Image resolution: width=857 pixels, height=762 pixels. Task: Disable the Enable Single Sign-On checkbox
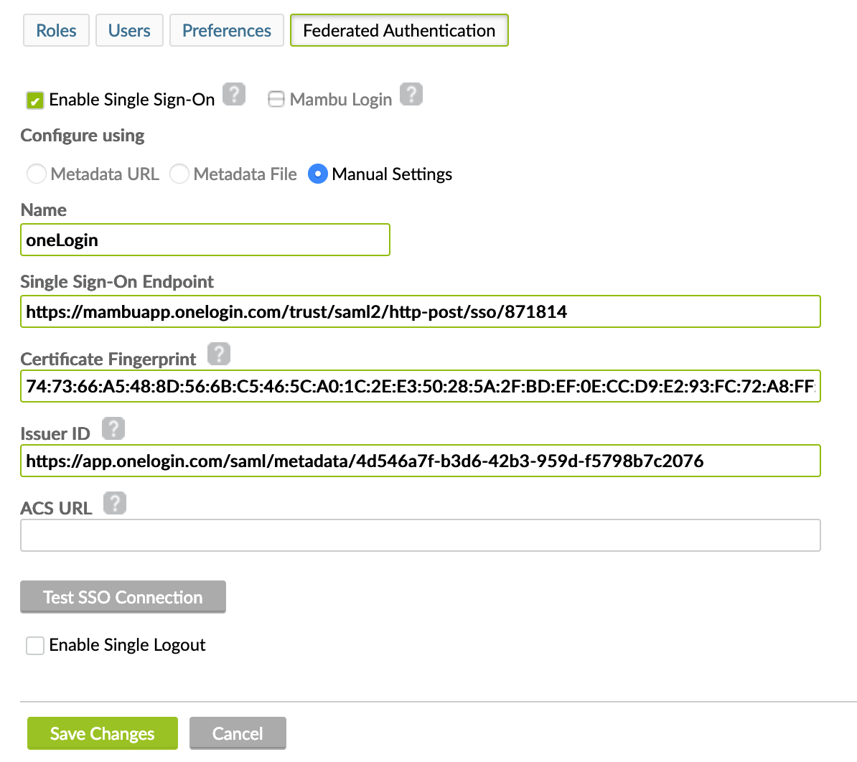34,100
